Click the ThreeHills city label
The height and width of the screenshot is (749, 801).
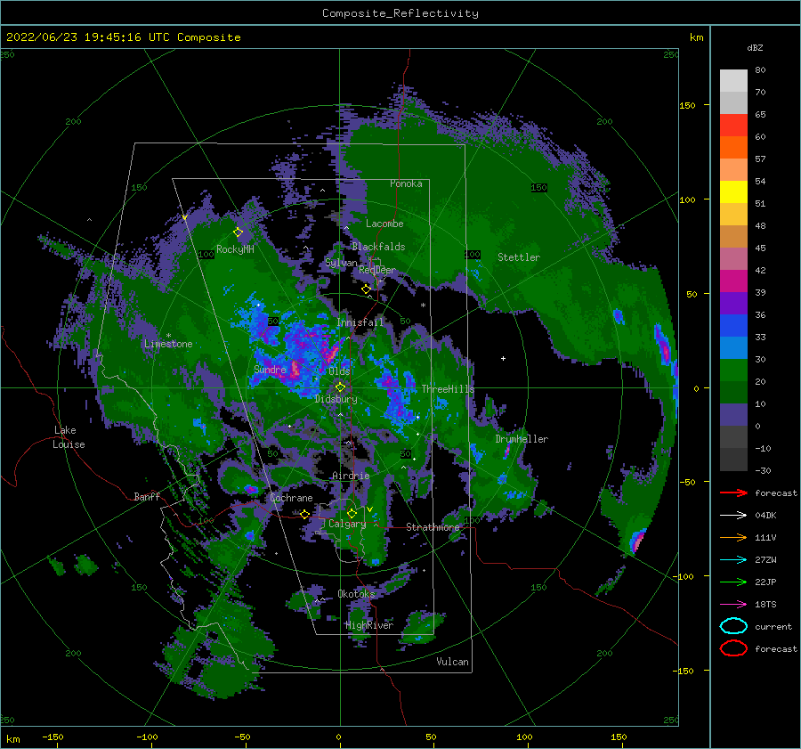pyautogui.click(x=448, y=389)
